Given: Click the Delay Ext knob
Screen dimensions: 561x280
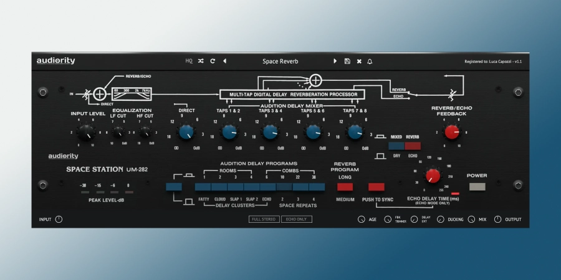Looking at the screenshot, I should coord(415,219).
